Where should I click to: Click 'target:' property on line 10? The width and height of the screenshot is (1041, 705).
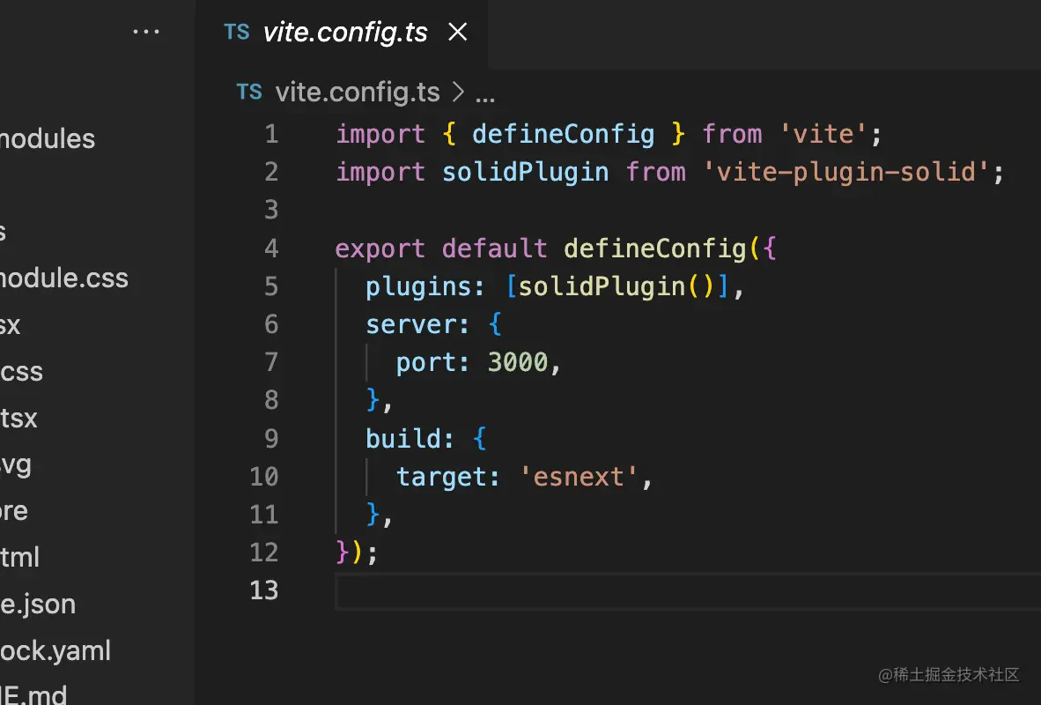pyautogui.click(x=448, y=477)
